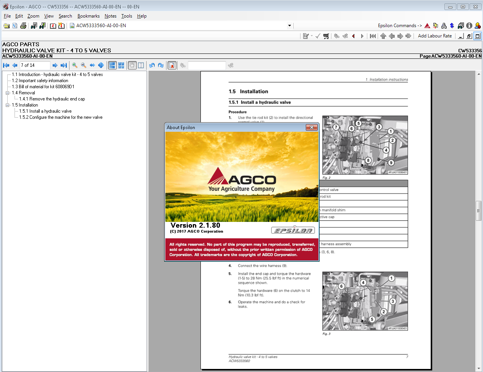
Task: Toggle the single page view mode
Action: tap(112, 65)
